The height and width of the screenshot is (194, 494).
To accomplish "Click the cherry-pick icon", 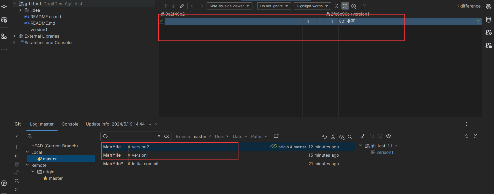I will 333,137.
